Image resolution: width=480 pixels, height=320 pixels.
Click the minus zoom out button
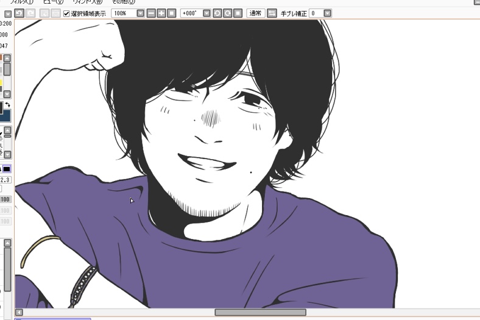point(151,13)
